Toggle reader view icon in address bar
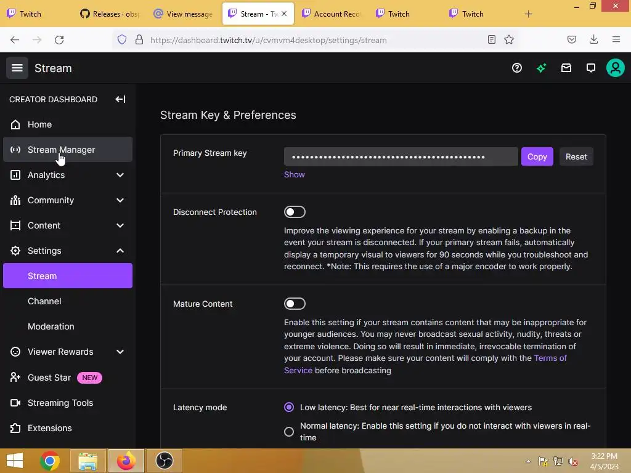This screenshot has height=473, width=631. (491, 39)
